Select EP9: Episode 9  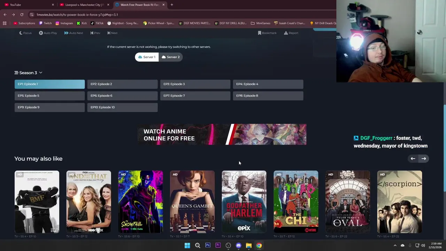point(49,107)
